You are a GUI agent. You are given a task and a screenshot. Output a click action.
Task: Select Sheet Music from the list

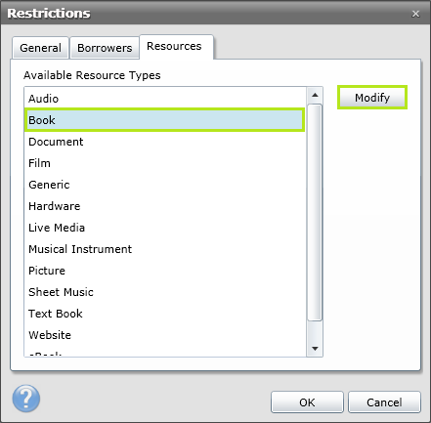point(165,292)
